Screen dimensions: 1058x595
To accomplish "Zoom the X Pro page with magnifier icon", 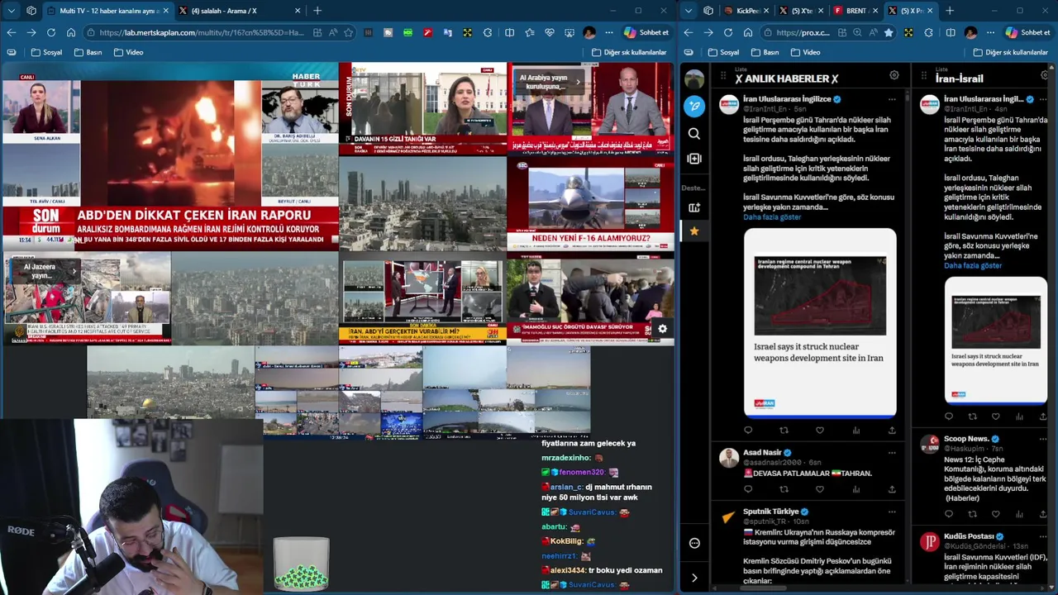I will tap(857, 32).
